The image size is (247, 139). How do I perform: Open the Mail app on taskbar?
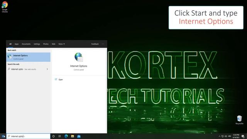[79, 136]
